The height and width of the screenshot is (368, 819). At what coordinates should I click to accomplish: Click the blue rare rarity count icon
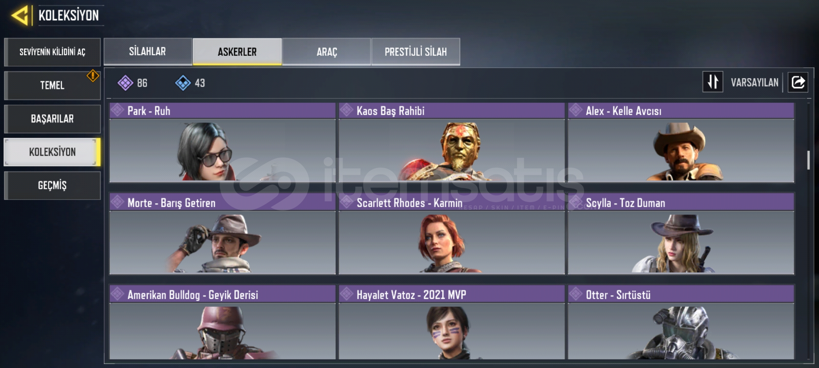click(x=183, y=83)
